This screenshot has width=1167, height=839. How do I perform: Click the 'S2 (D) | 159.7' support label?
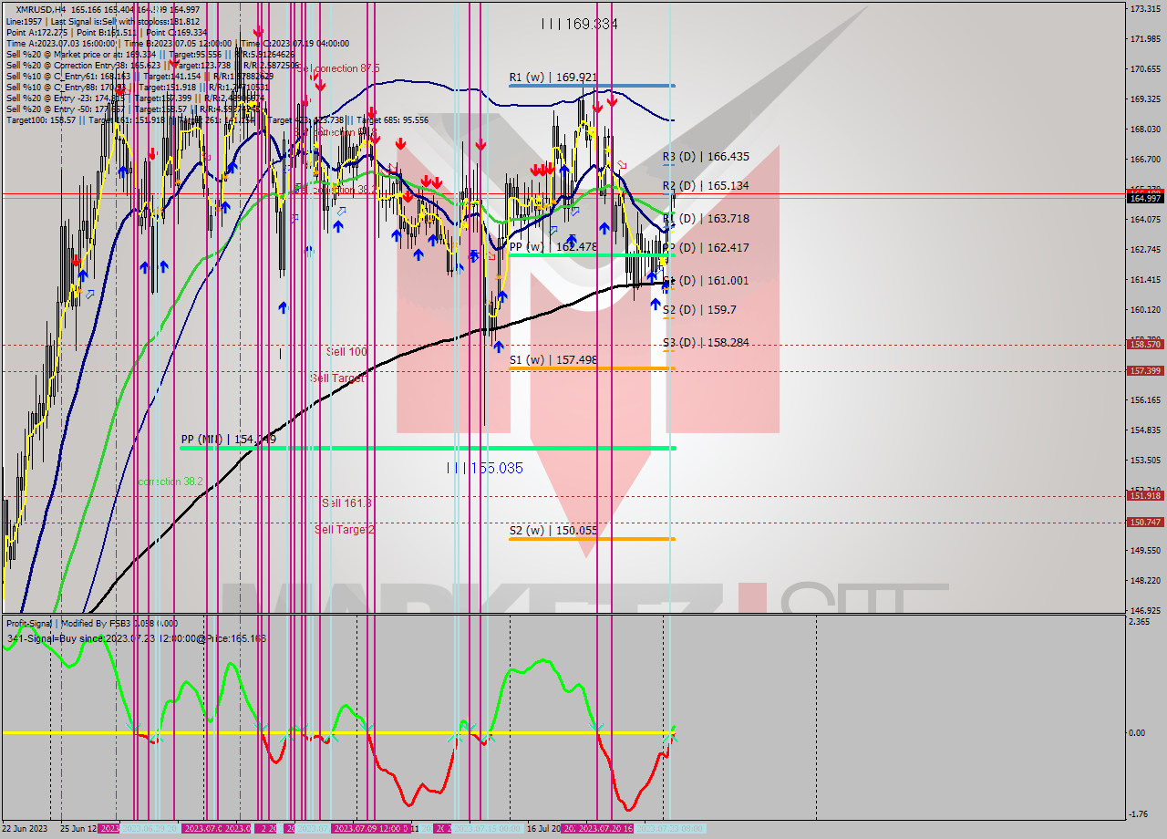pyautogui.click(x=699, y=310)
